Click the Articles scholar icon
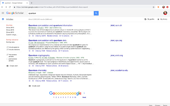 click(x=3, y=19)
